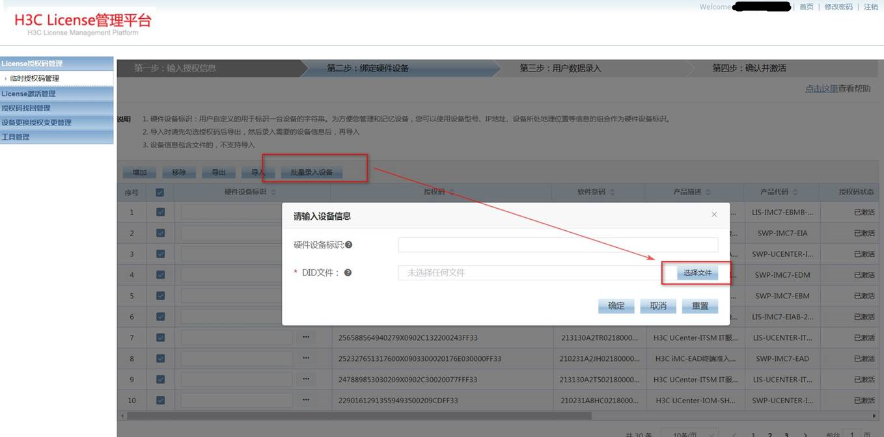Click product code cell SWP-IMC7-EIA
Viewport: 884px width, 437px height.
tap(782, 233)
